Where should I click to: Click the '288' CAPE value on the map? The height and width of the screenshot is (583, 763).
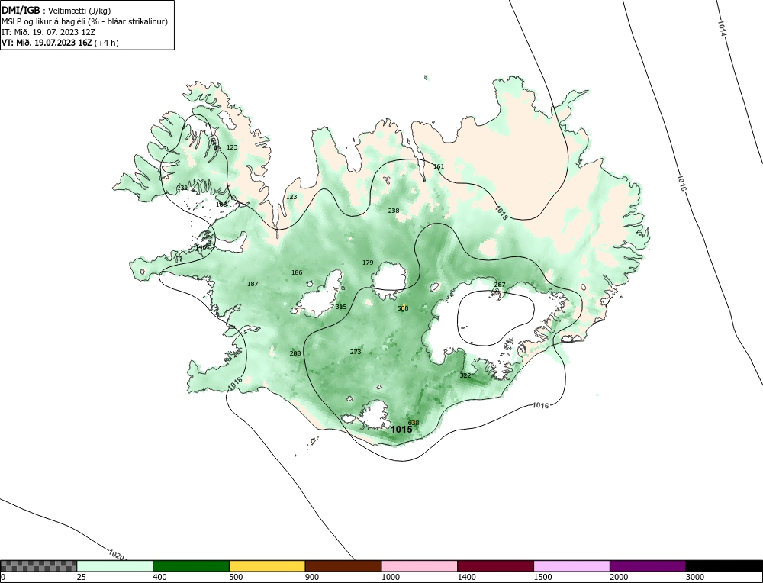295,353
